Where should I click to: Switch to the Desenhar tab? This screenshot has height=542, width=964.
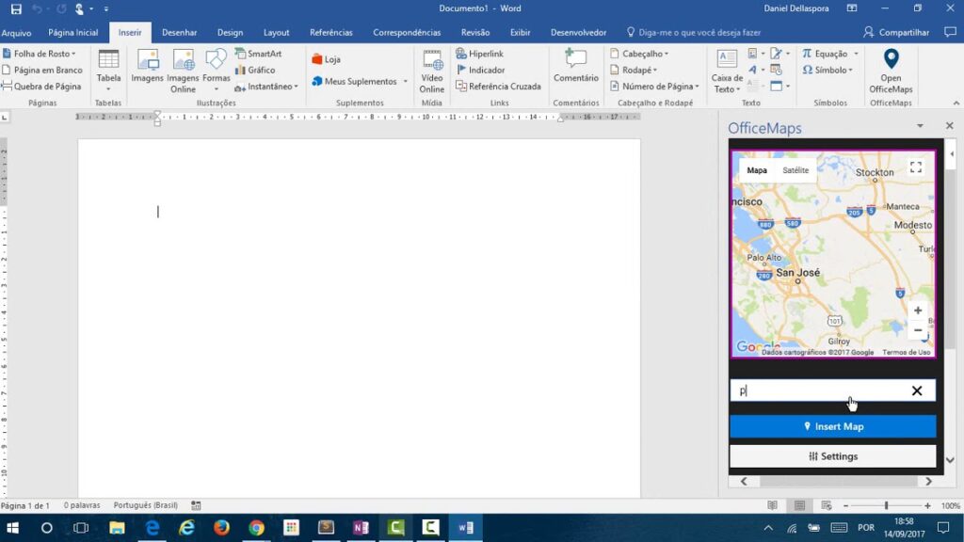180,33
